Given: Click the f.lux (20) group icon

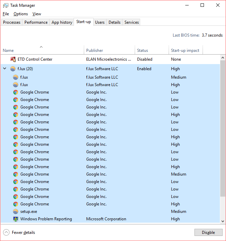Looking at the screenshot, I should click(13, 69).
